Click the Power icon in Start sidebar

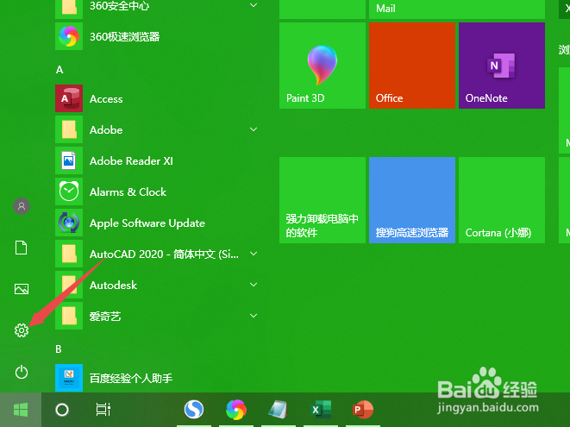tap(22, 372)
